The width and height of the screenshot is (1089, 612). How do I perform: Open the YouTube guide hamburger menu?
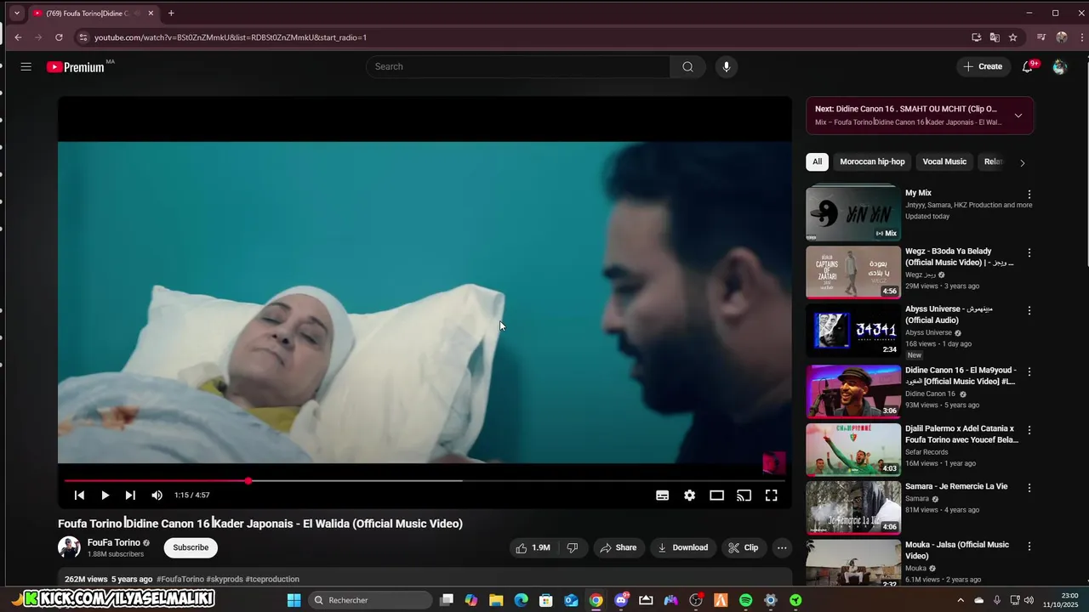26,66
